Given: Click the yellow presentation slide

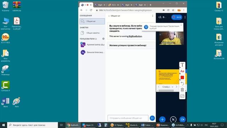Looking at the screenshot, I should click(167, 77).
